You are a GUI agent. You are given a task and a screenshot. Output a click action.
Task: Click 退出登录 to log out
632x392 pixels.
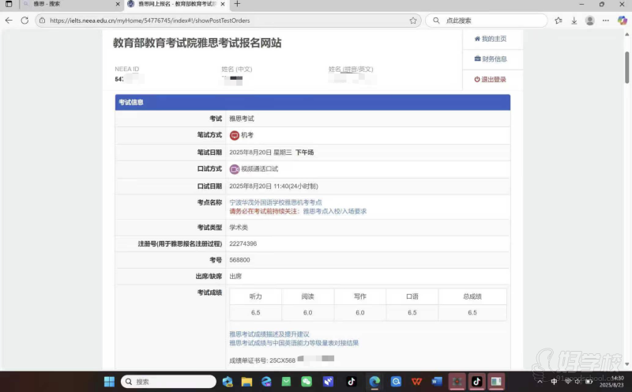click(490, 80)
